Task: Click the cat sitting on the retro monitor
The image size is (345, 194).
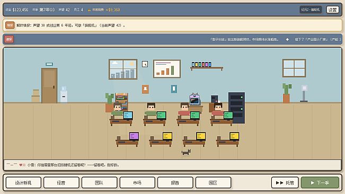Action: click(194, 96)
